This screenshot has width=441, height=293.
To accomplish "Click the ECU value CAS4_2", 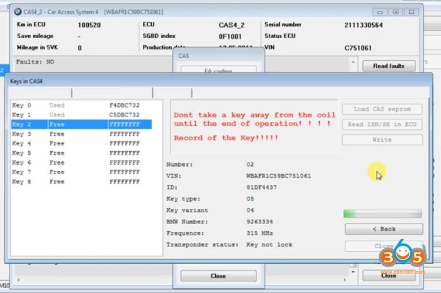I will [232, 25].
